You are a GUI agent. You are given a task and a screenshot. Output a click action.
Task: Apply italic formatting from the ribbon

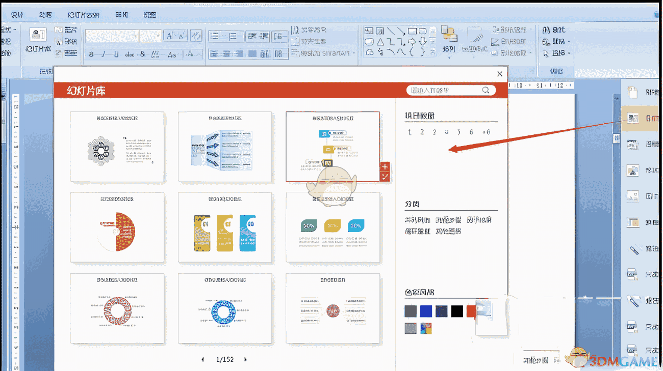(104, 53)
